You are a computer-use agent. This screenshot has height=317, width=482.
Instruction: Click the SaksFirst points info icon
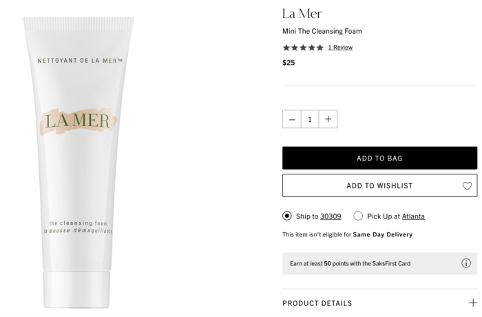point(466,263)
